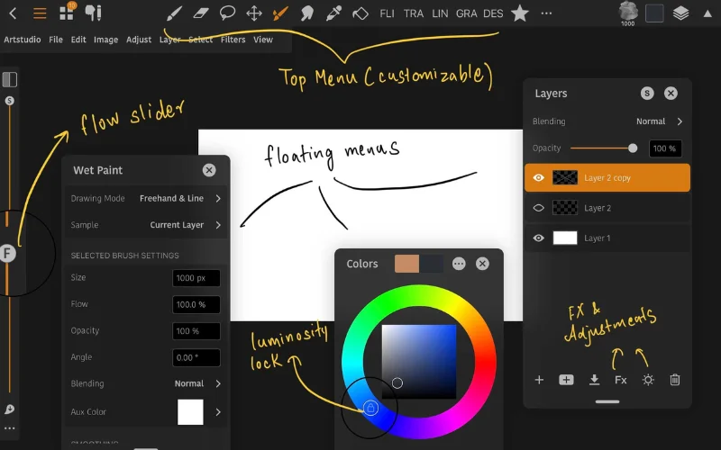Click the star favorites icon
This screenshot has height=450, width=721.
(x=520, y=13)
